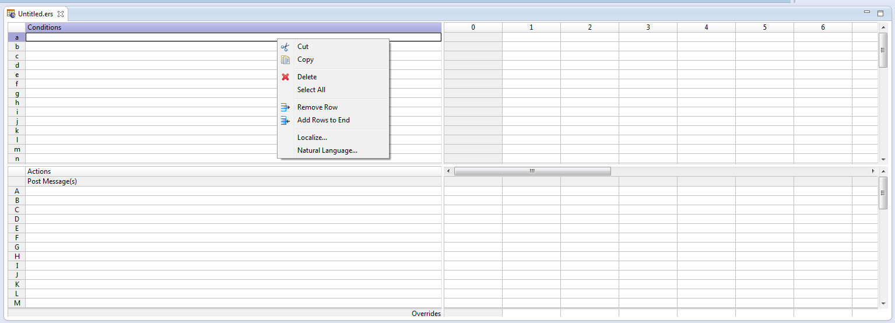Open Natural Language... from the context menu

327,150
